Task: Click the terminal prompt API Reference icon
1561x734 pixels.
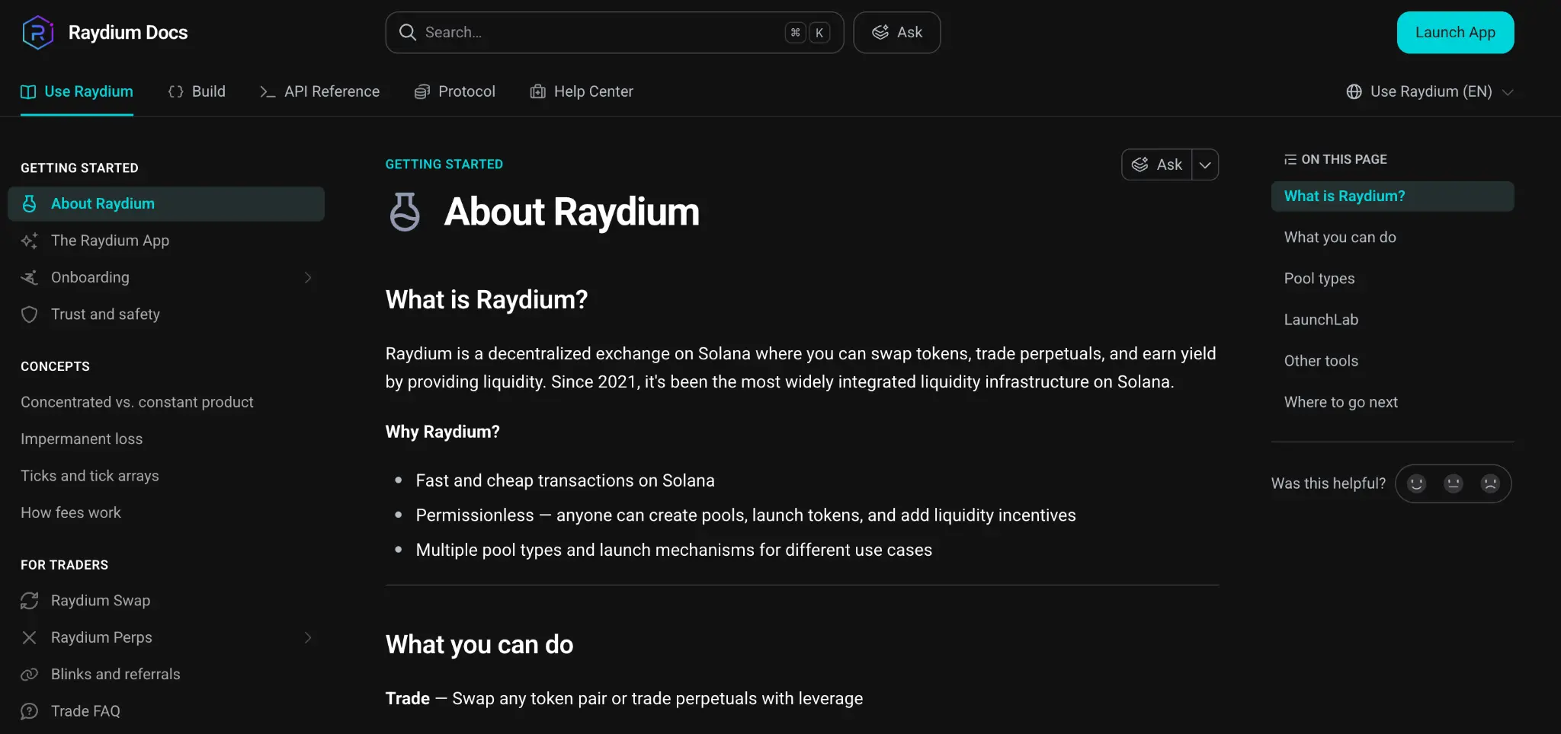Action: [x=268, y=91]
